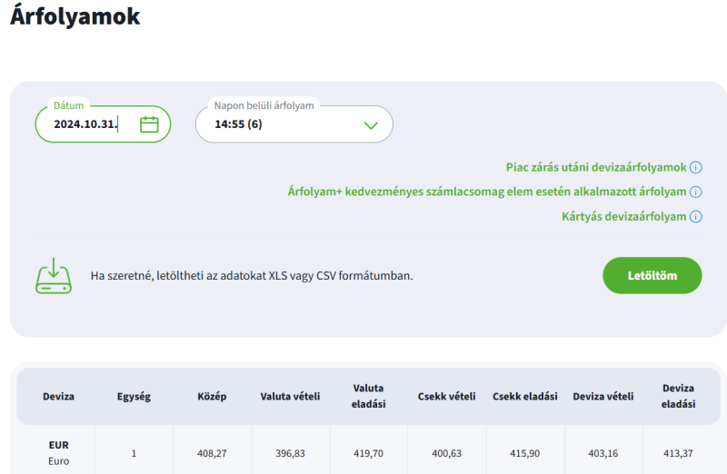
Task: Click the Egység column header
Action: [x=134, y=397]
